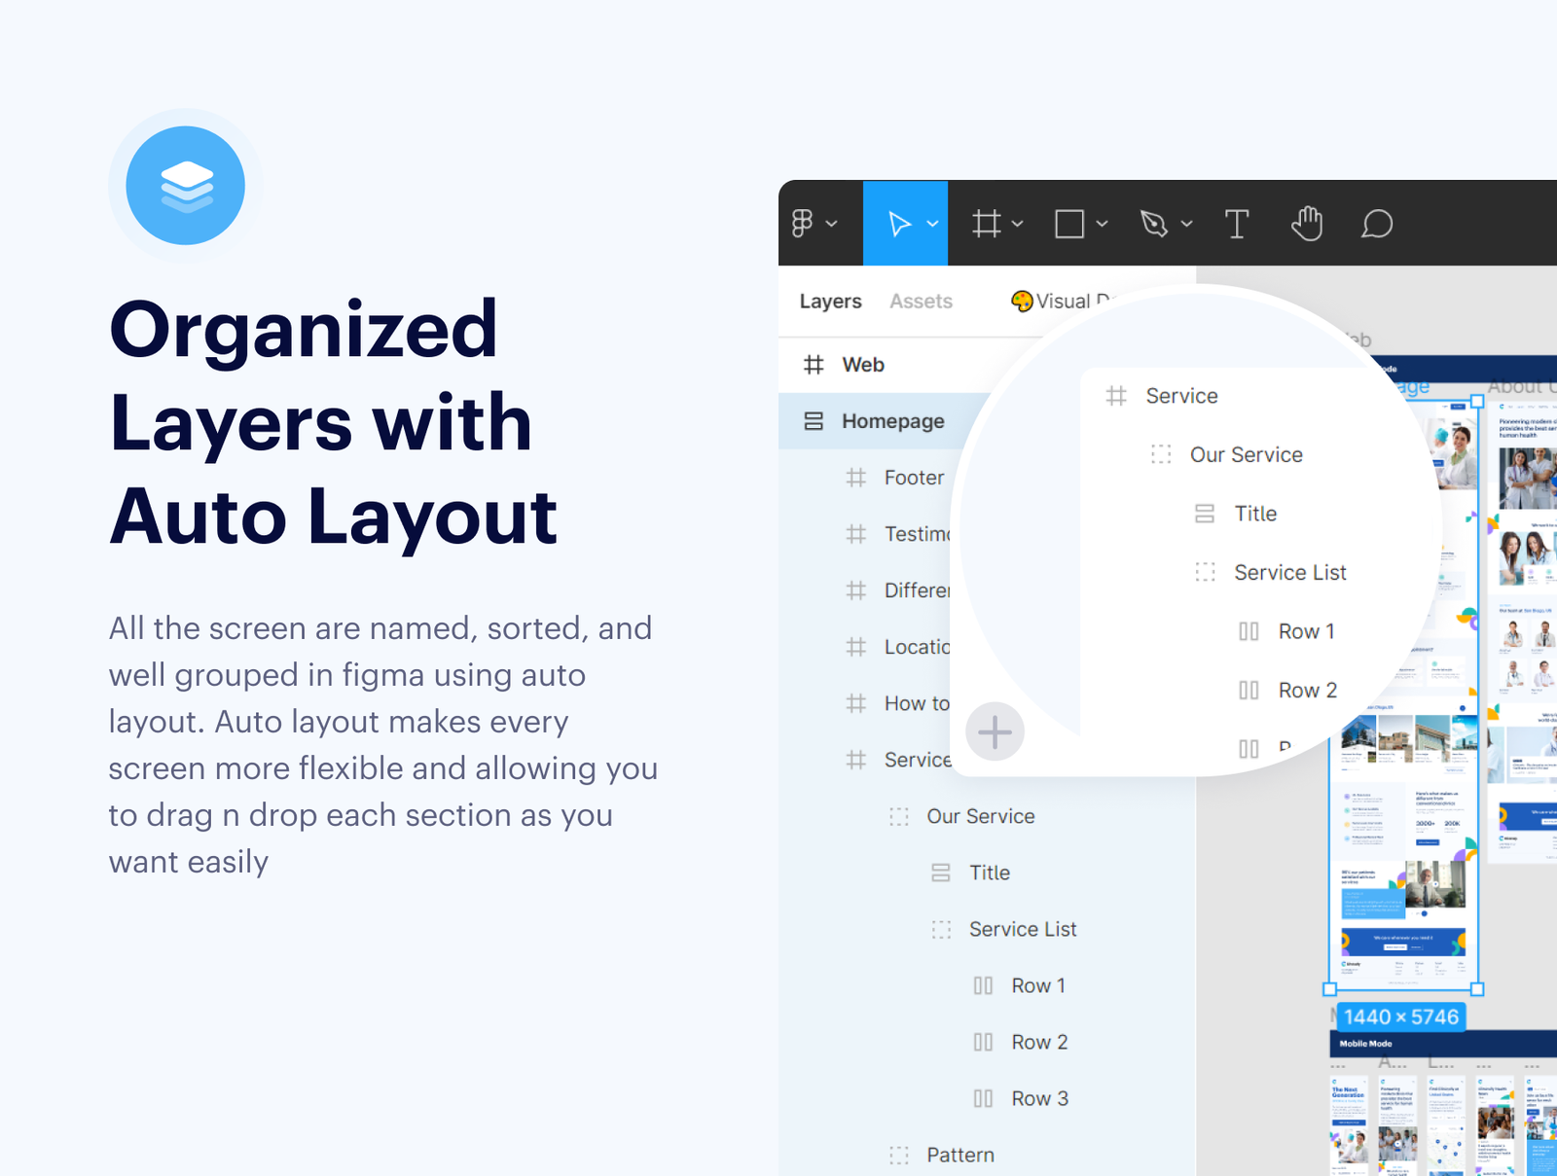Select the Footer frame layer
Image resolution: width=1557 pixels, height=1176 pixels.
pos(913,478)
